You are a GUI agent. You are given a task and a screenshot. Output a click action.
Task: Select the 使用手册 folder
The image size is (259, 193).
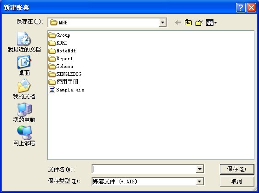tap(63, 82)
